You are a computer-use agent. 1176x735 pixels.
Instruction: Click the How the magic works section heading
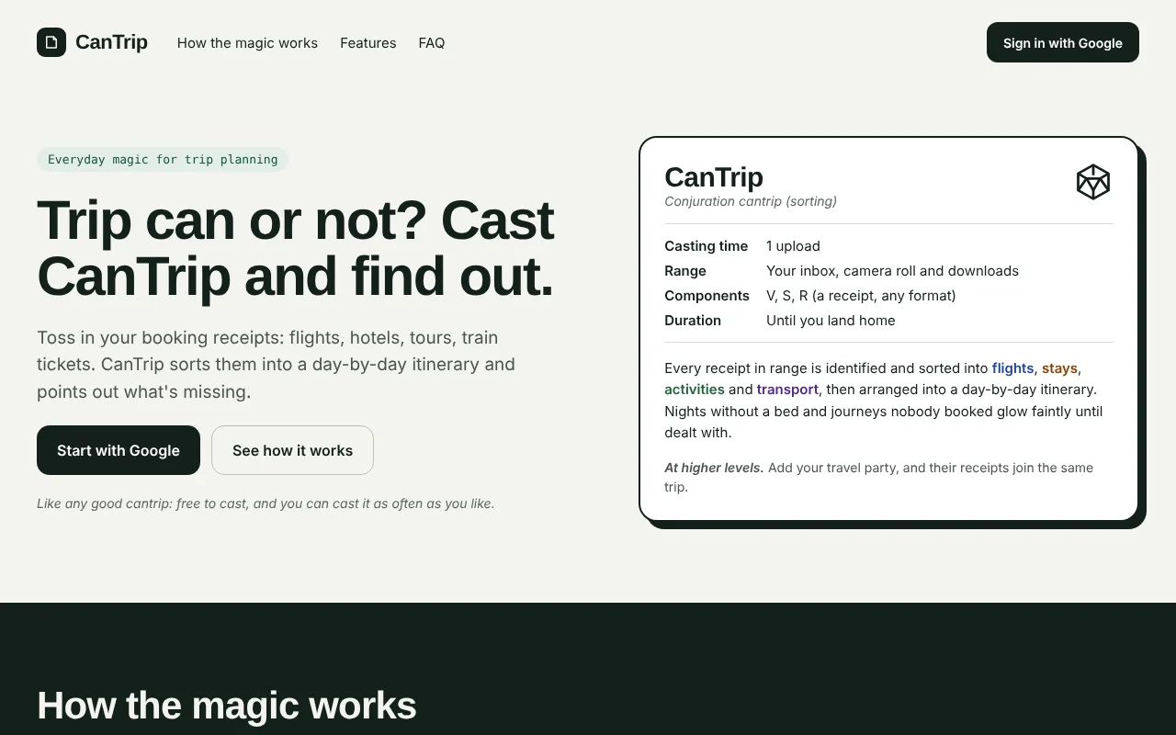tap(227, 706)
